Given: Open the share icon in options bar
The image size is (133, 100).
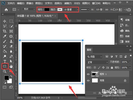Looking at the screenshot, I should click(129, 10).
